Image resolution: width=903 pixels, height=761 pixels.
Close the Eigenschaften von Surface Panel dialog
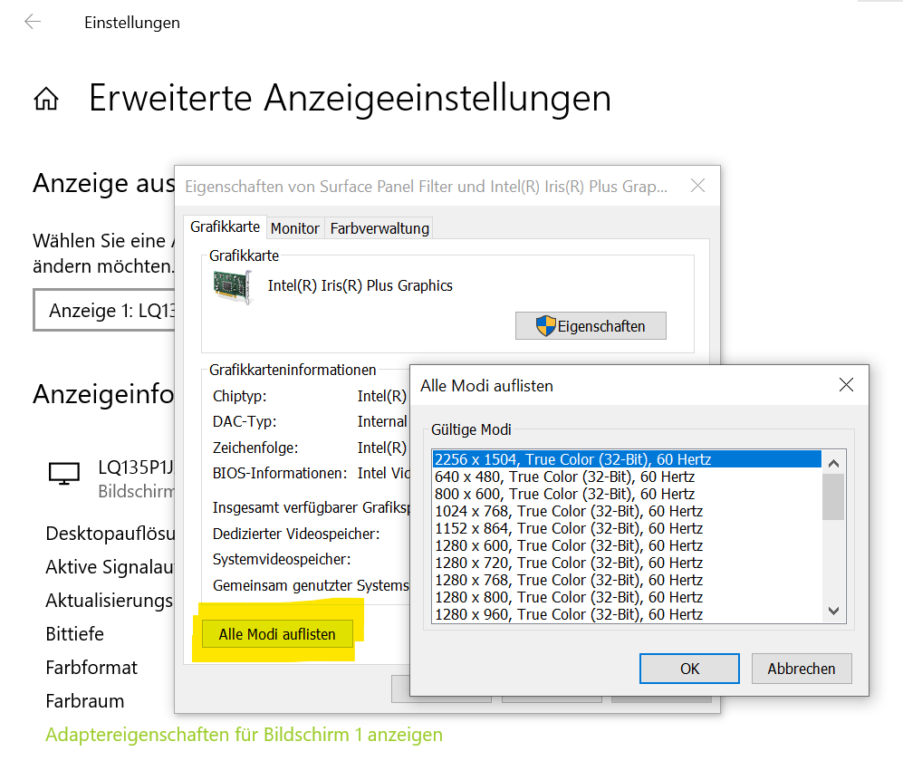(x=697, y=186)
